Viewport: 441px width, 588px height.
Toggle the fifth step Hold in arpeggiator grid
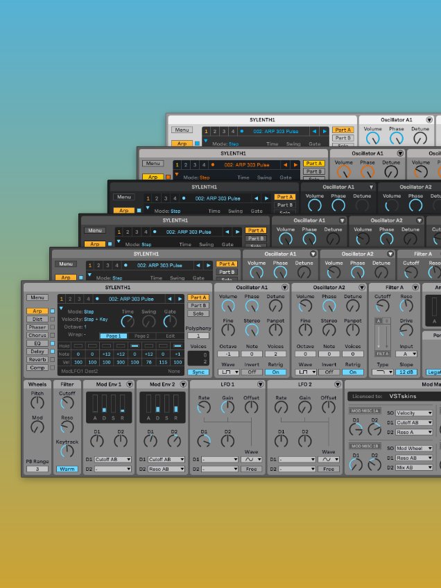tap(135, 346)
